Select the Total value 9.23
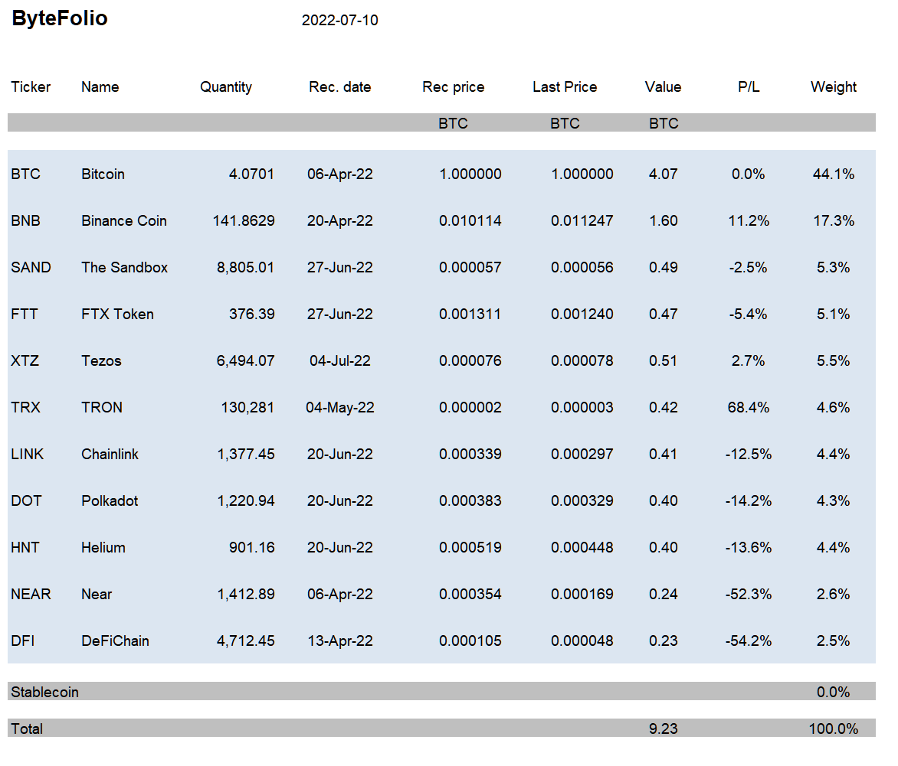This screenshot has height=766, width=898. pos(664,729)
